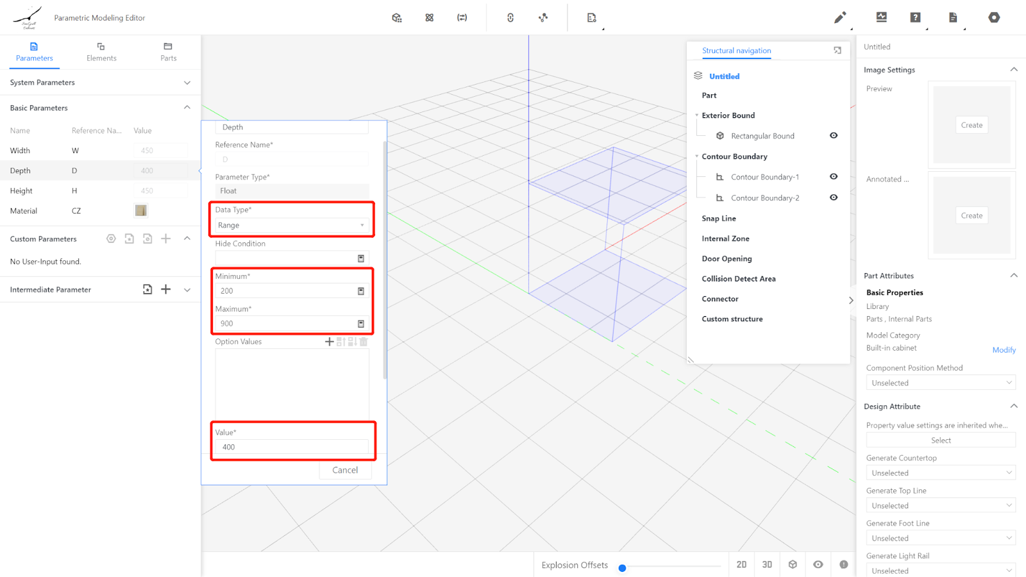Open the Generate Countertop dropdown
Image resolution: width=1026 pixels, height=577 pixels.
[940, 473]
